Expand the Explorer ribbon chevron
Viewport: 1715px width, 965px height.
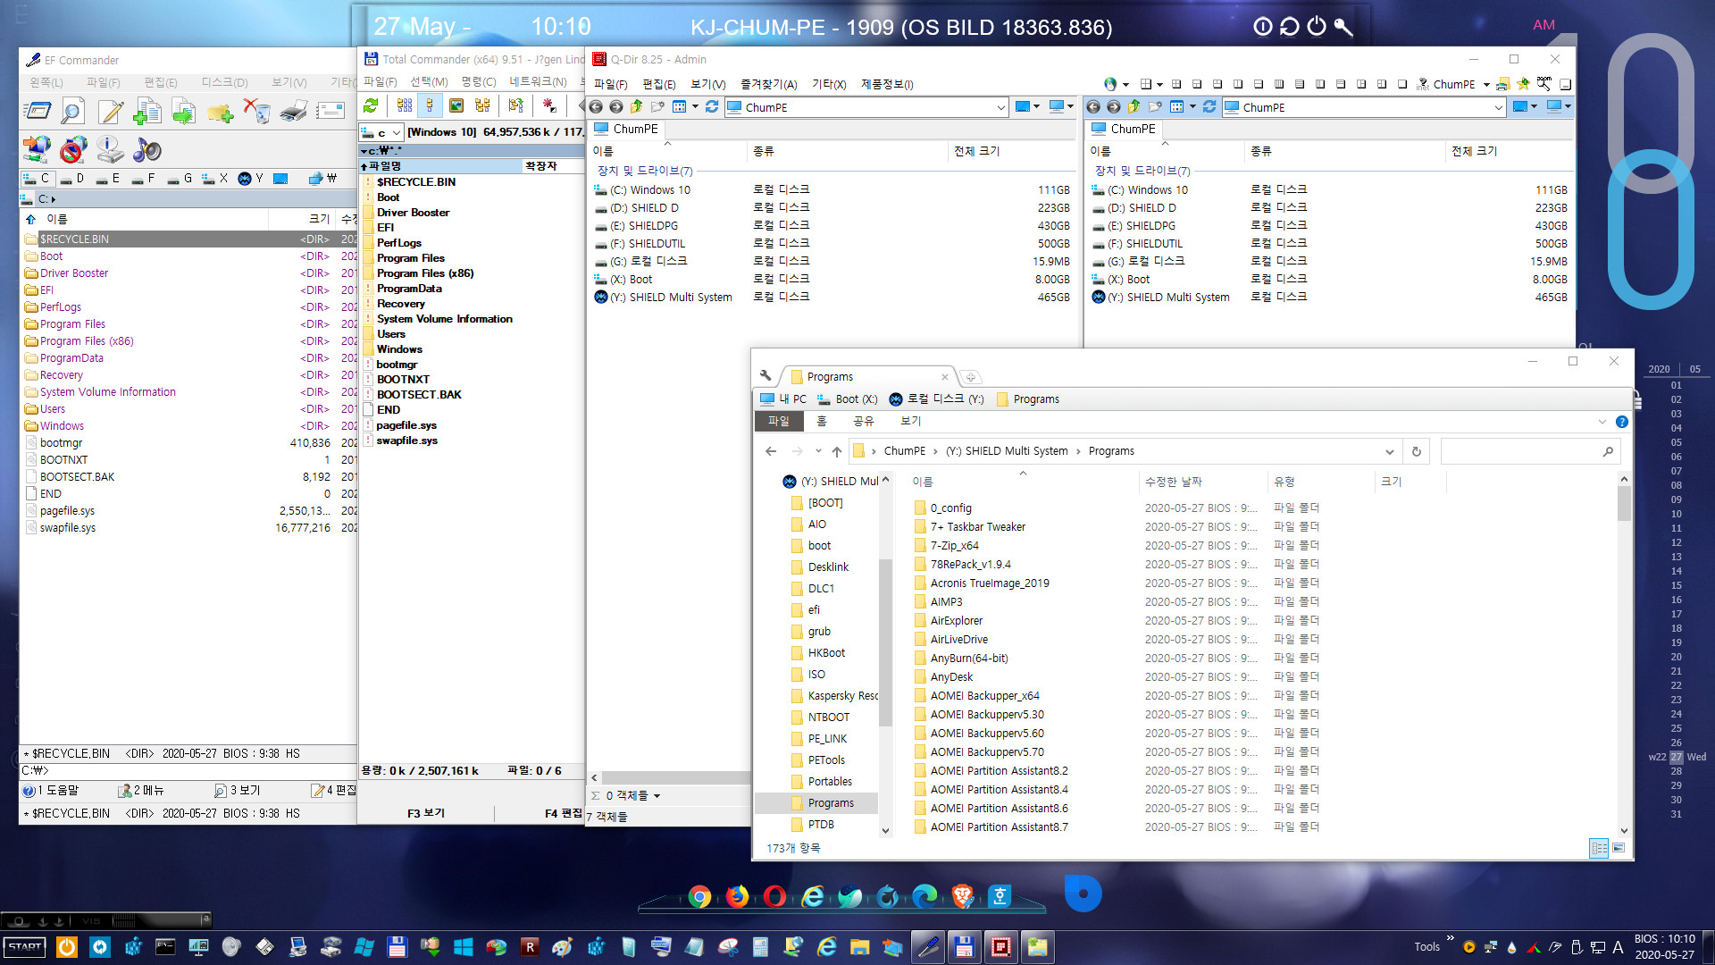click(1602, 422)
